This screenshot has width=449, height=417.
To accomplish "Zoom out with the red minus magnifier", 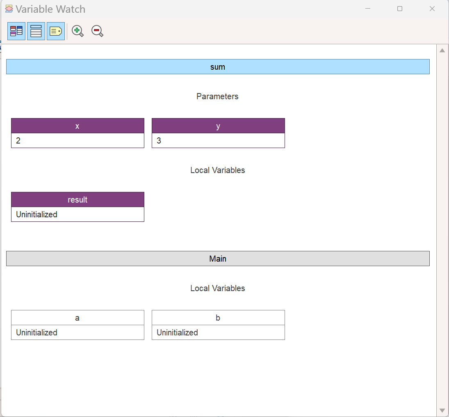I will (97, 31).
